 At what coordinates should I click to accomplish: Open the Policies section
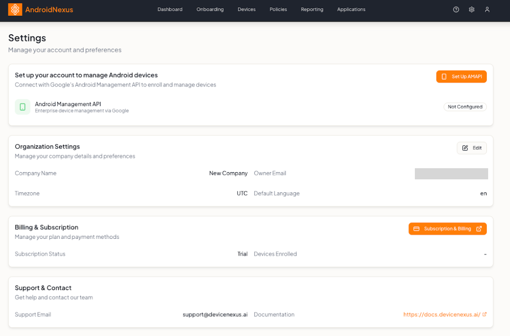278,9
